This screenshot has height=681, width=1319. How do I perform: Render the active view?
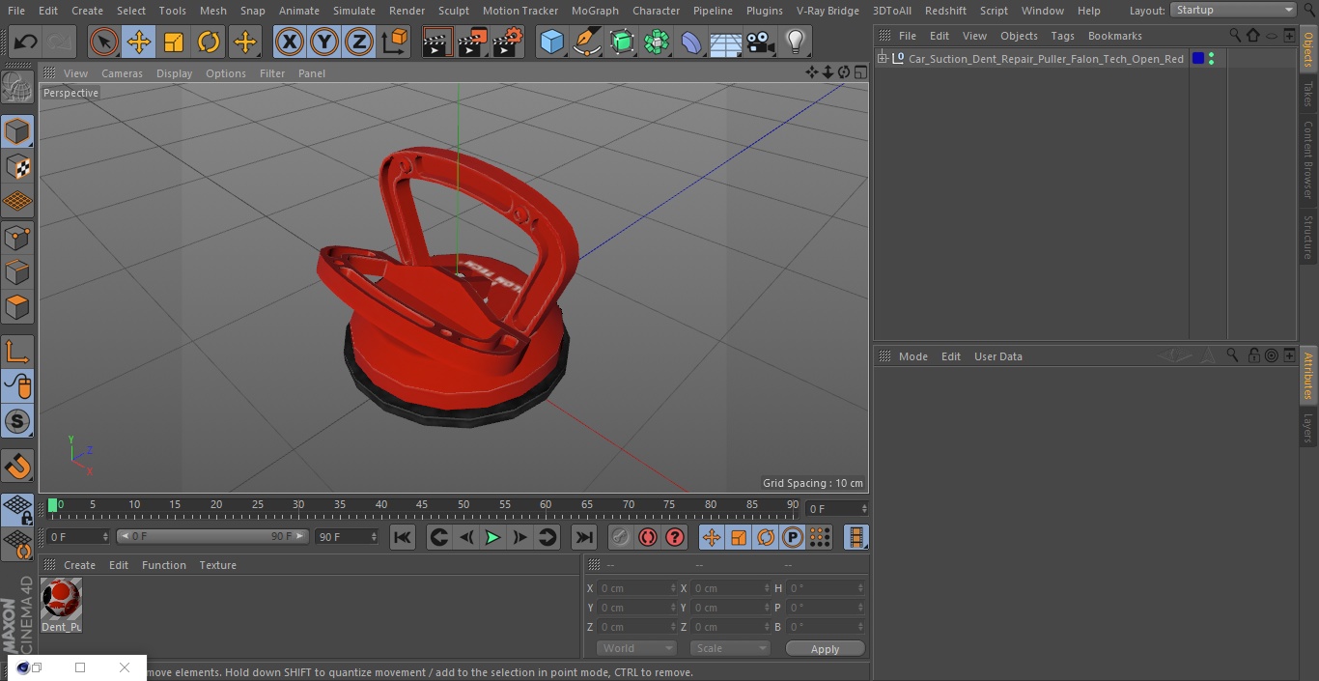(x=437, y=42)
